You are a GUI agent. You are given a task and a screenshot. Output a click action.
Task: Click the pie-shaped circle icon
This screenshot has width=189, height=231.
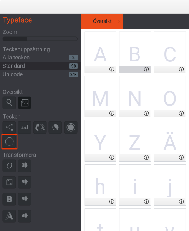coord(55,127)
